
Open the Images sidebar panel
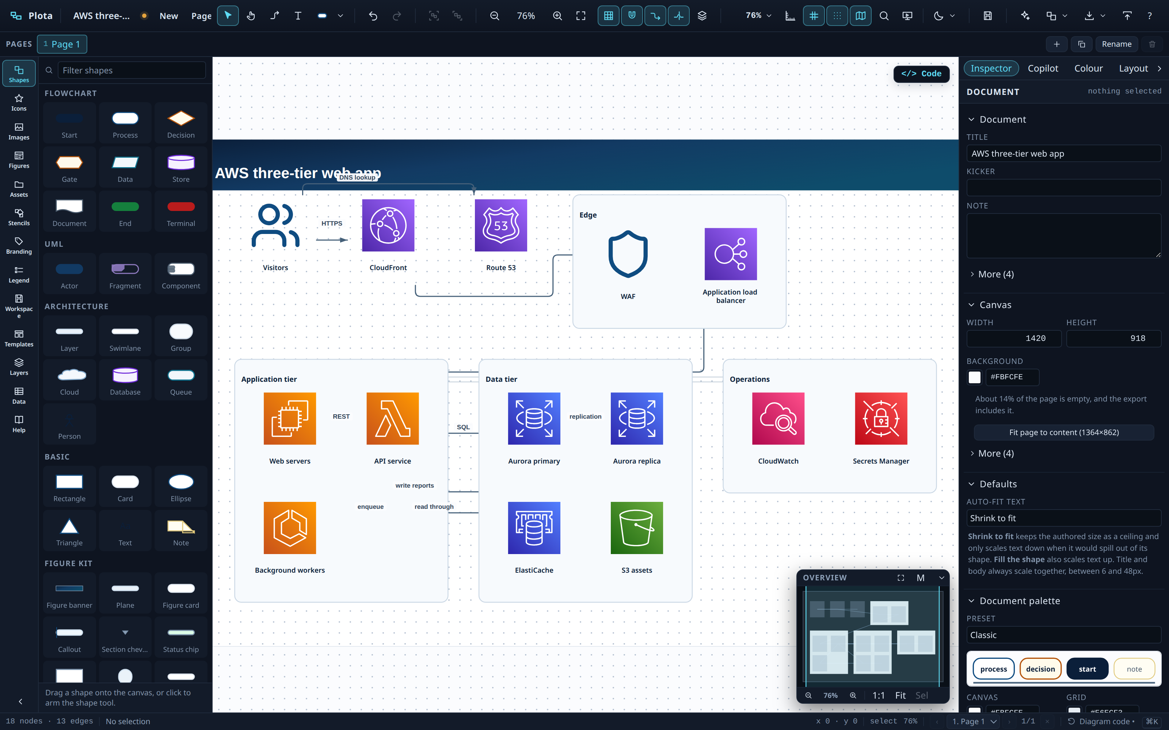19,131
